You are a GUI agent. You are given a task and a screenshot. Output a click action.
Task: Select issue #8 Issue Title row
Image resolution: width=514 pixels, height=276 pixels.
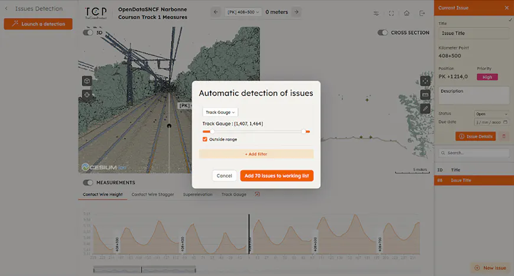tap(474, 180)
